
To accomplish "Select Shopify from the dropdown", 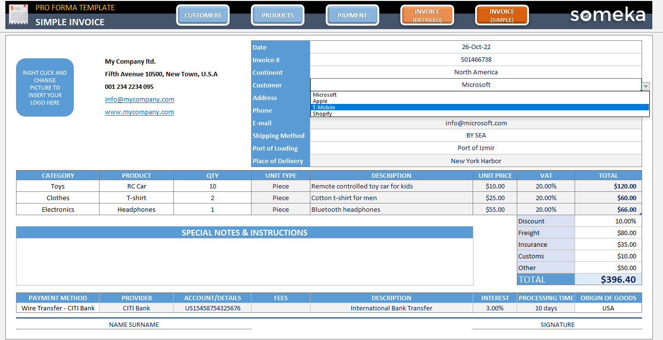I will [323, 114].
